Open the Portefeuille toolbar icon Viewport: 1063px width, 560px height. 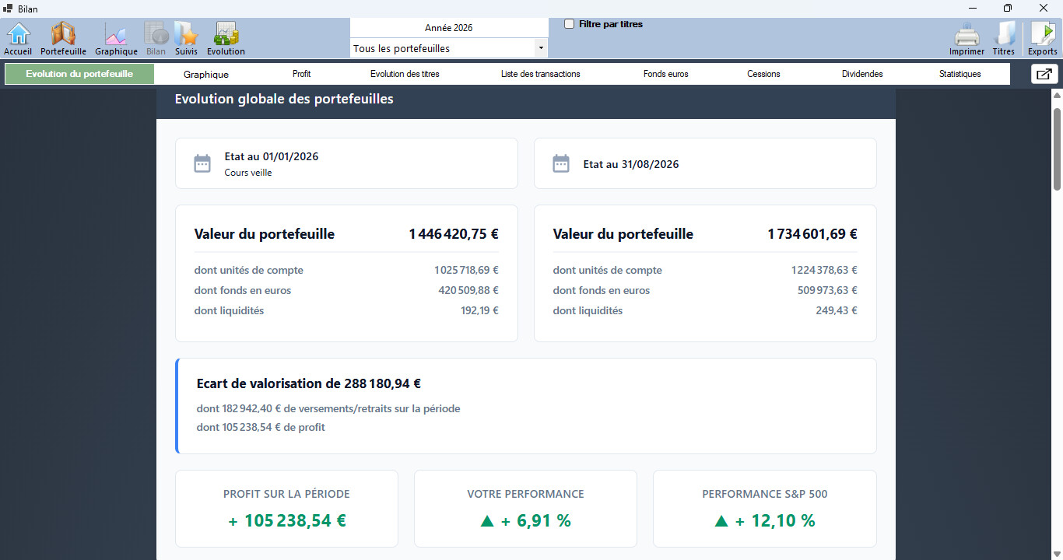click(63, 39)
